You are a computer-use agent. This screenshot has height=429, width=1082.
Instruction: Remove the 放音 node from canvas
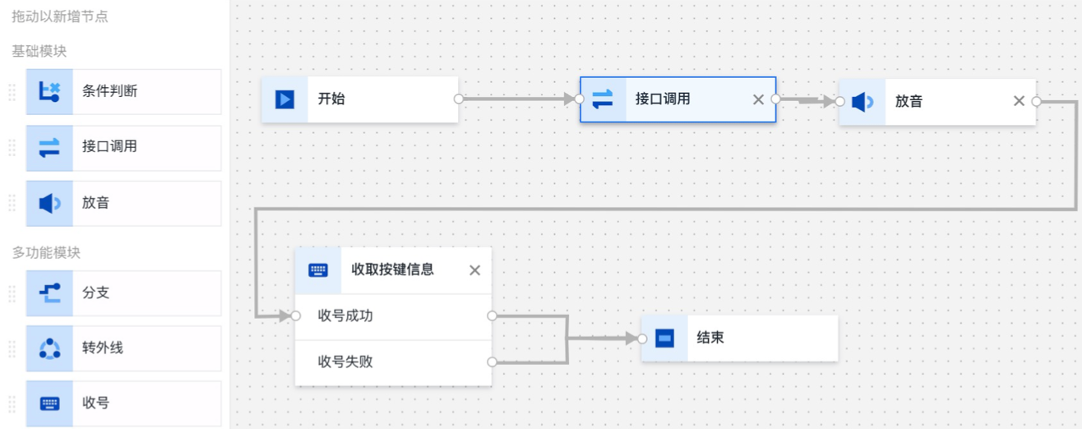(1019, 101)
